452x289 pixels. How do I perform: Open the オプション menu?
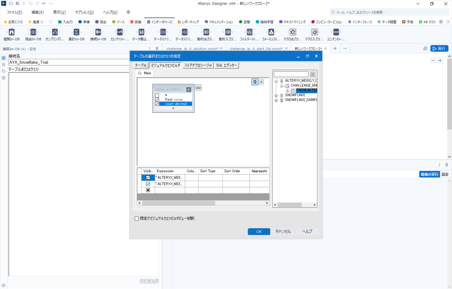[84, 12]
